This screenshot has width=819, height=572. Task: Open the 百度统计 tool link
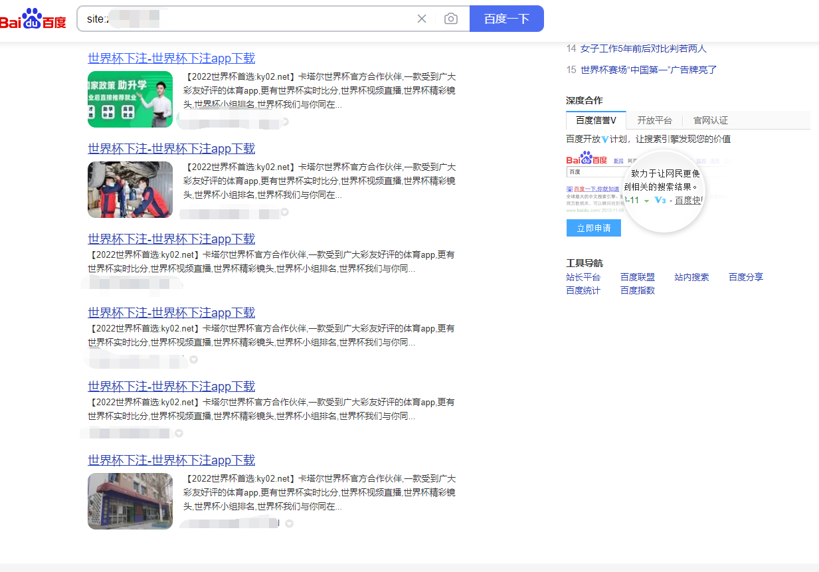583,290
